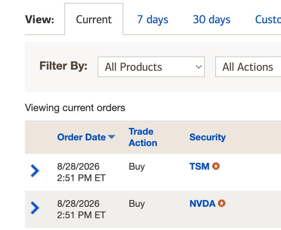Image resolution: width=281 pixels, height=230 pixels.
Task: Click the All Products dropdown arrow
Action: click(x=199, y=67)
